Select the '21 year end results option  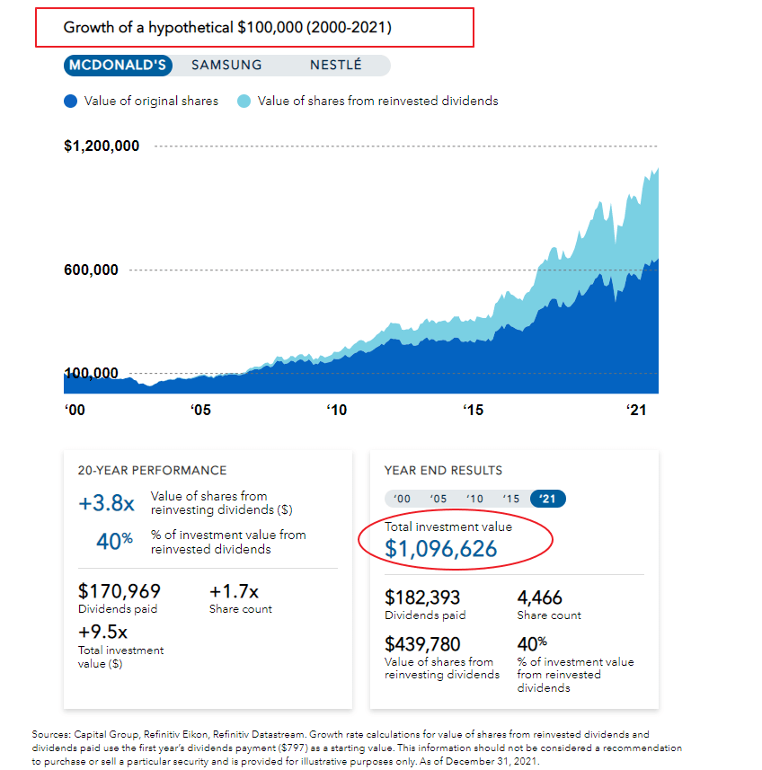548,499
